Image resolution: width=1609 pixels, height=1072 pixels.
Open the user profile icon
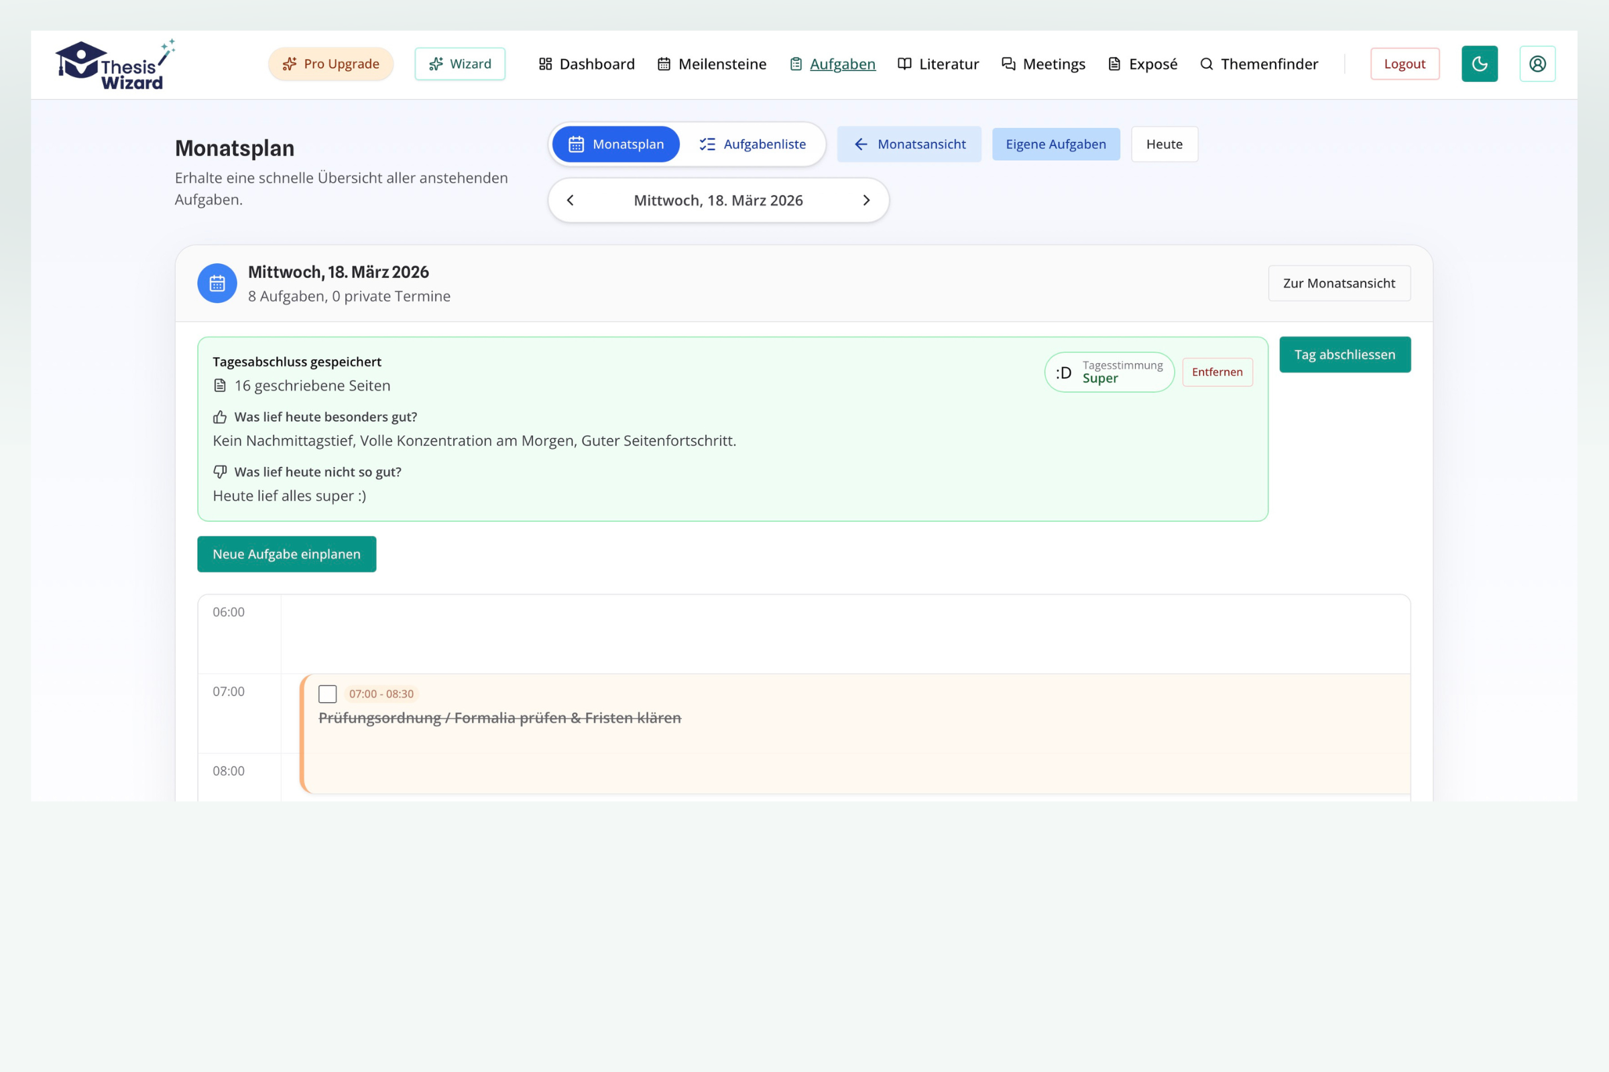point(1537,64)
